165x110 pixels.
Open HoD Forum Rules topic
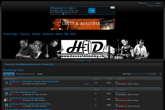[x=30, y=109]
